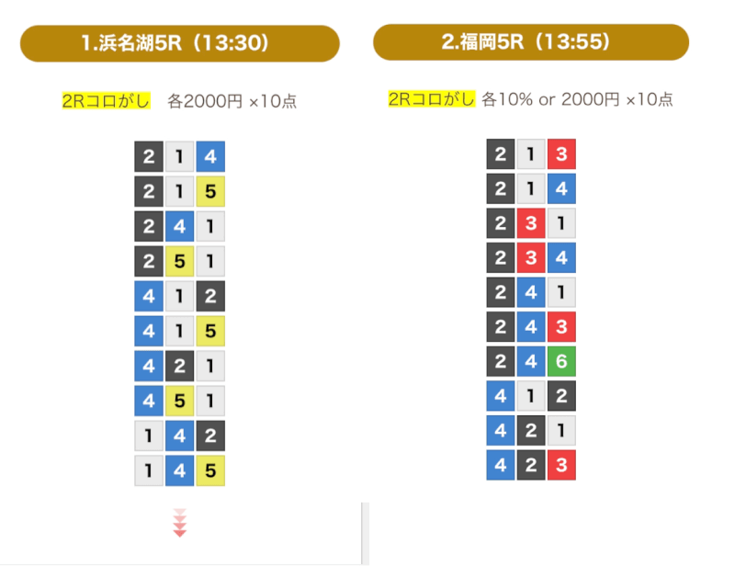Click the gray vertical divider bar near bottom
This screenshot has height=566, width=735.
tap(365, 534)
